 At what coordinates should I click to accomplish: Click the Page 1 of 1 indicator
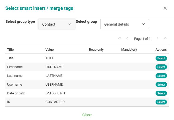tap(142, 39)
